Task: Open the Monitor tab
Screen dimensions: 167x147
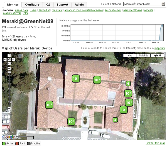Action: (13, 4)
